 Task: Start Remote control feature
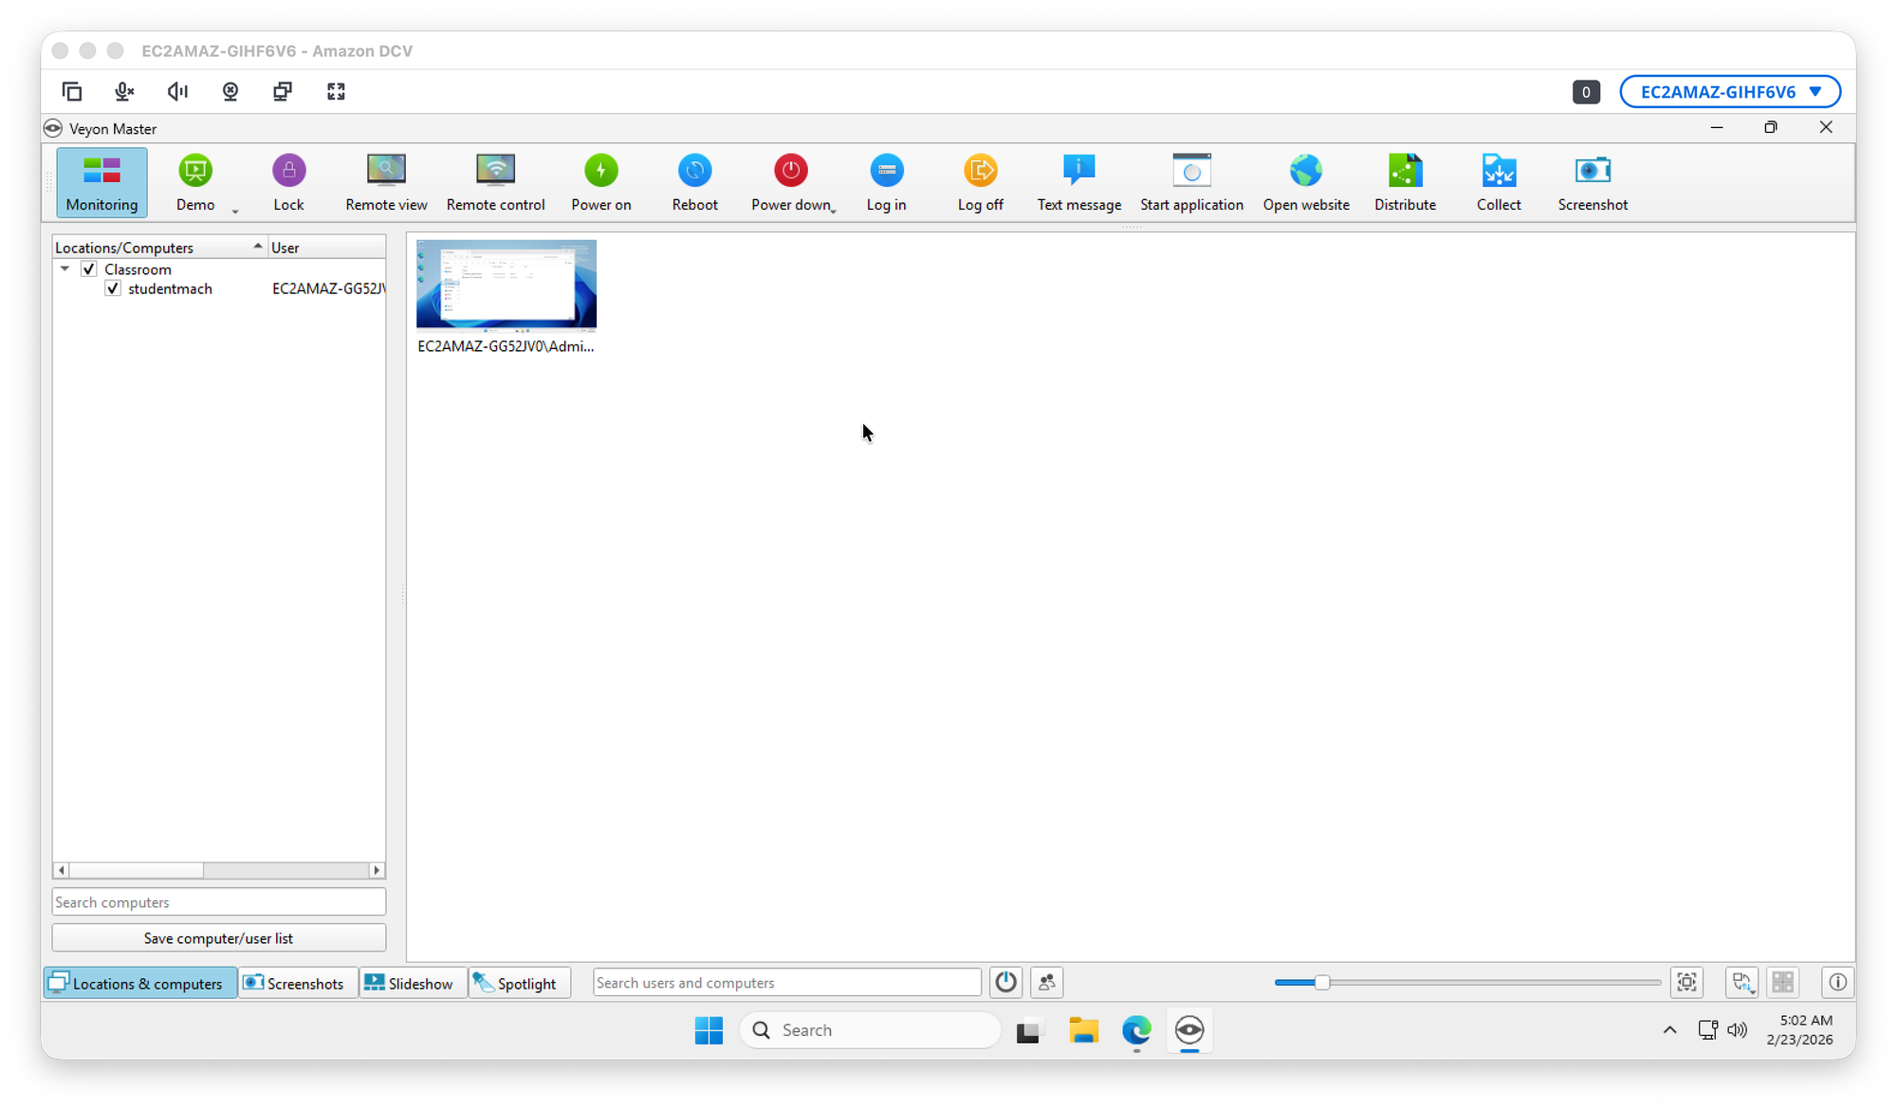[495, 181]
